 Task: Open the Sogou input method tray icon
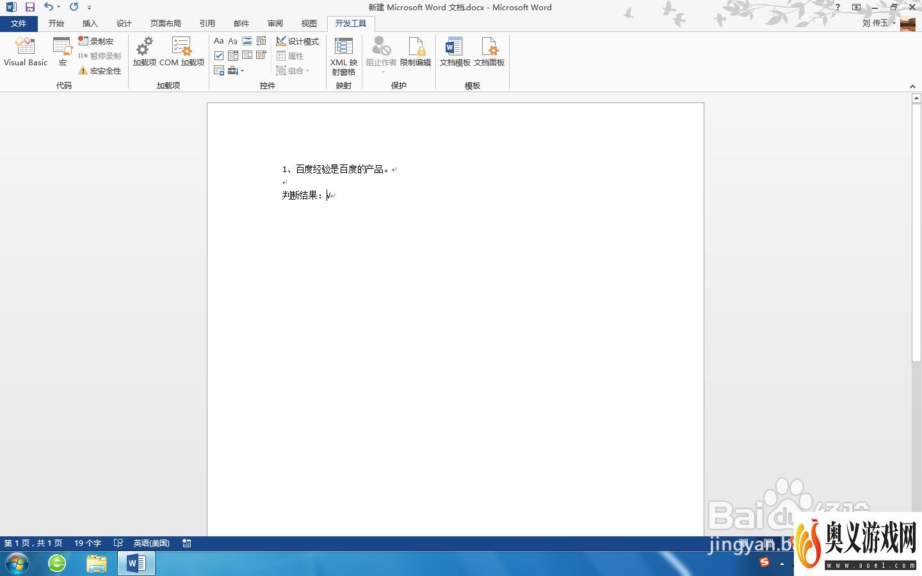[x=764, y=563]
